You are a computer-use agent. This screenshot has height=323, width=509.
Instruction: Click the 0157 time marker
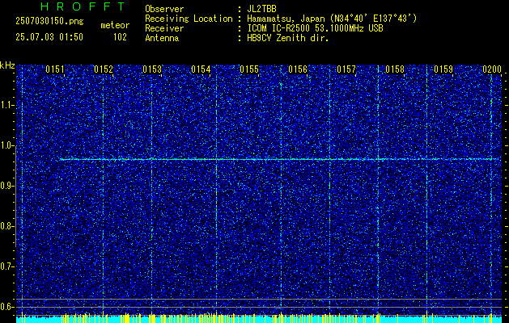(346, 69)
